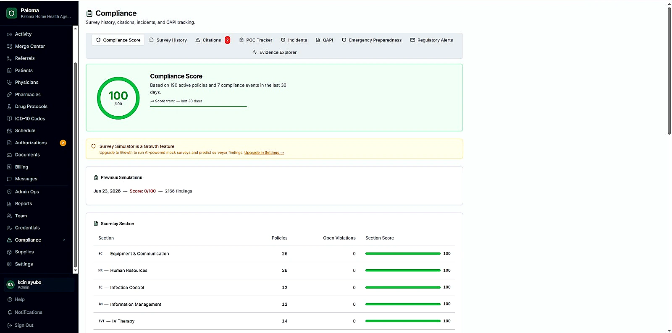Click the Drug Protocols flask icon
The height and width of the screenshot is (333, 672).
(x=9, y=107)
